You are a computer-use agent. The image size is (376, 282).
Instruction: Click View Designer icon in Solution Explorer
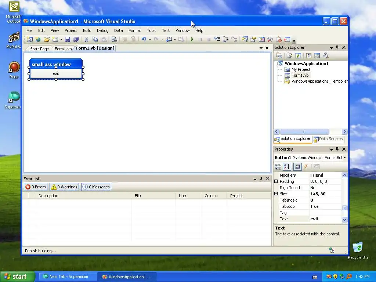(317, 56)
